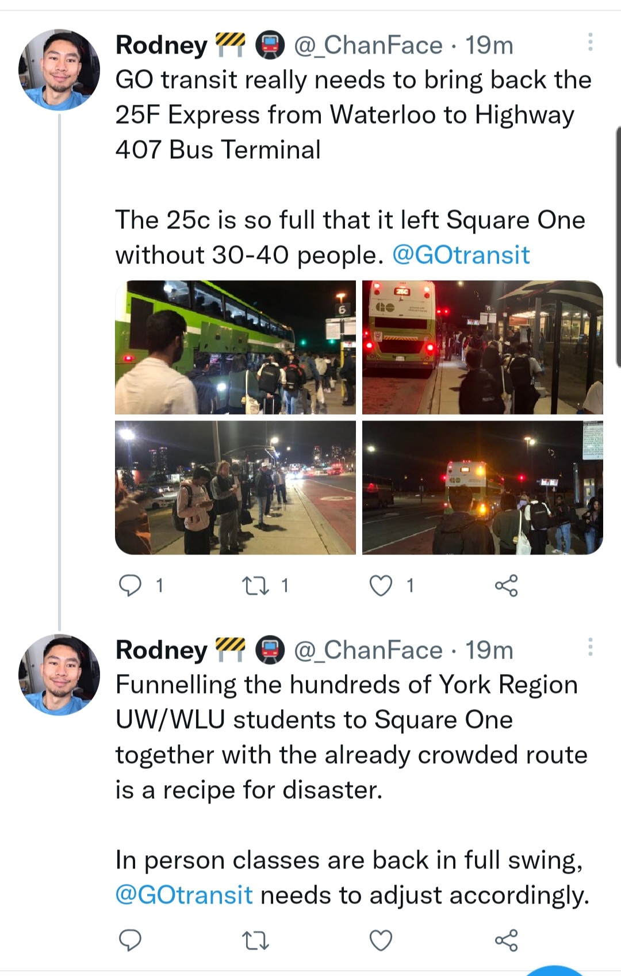The width and height of the screenshot is (621, 976).
Task: Open Rodney's avatar on second tweet
Action: point(59,675)
